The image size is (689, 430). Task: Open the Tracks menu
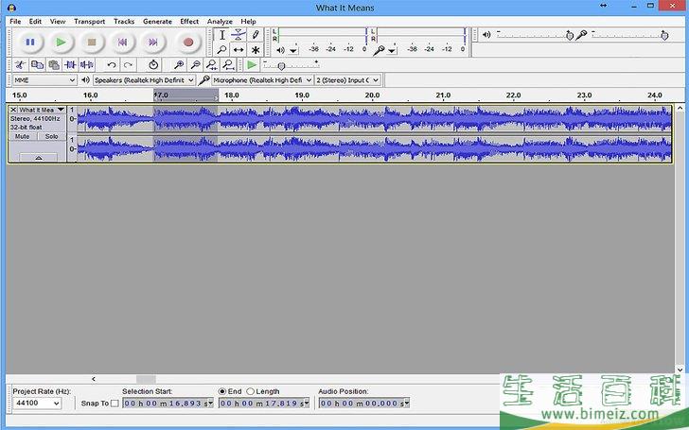point(124,21)
